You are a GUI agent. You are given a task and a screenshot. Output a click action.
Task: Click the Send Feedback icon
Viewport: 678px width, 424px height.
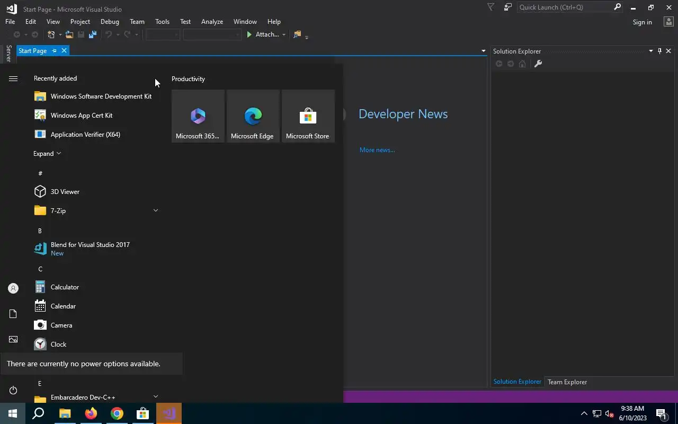pos(507,7)
